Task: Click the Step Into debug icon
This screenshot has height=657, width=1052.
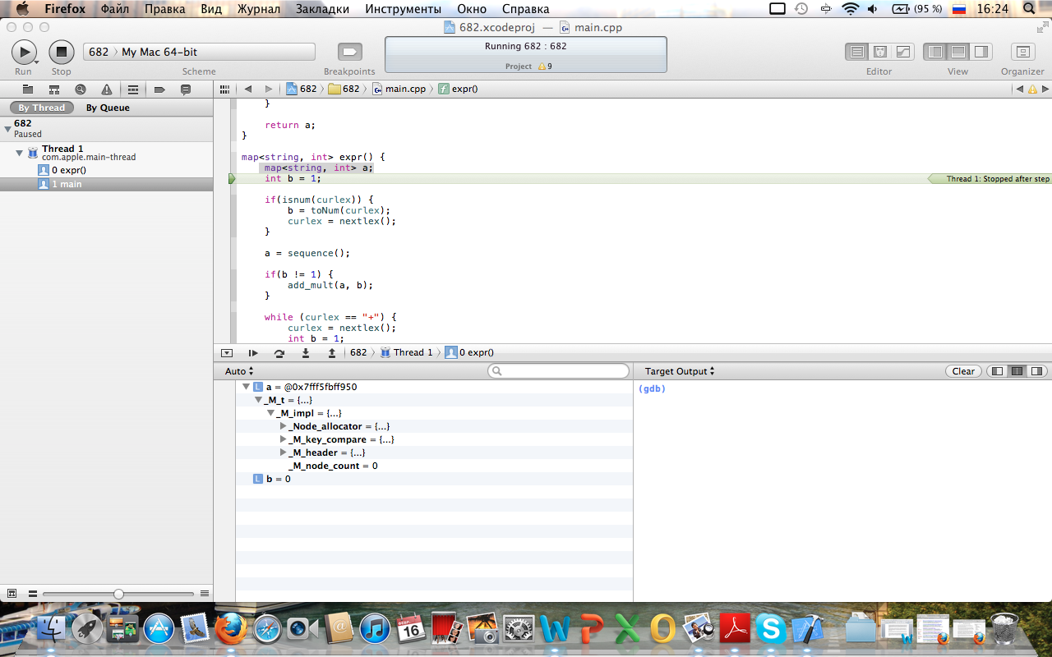Action: tap(306, 352)
